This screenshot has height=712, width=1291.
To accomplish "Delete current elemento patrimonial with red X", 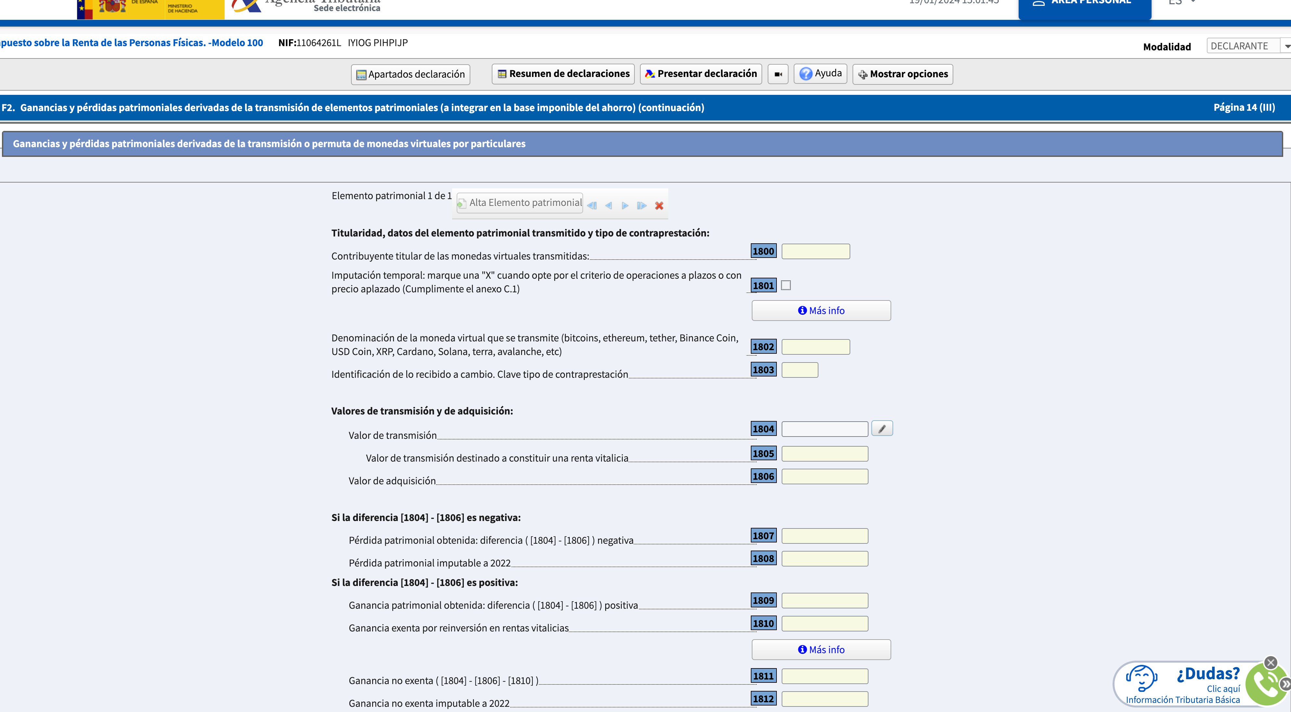I will point(659,206).
